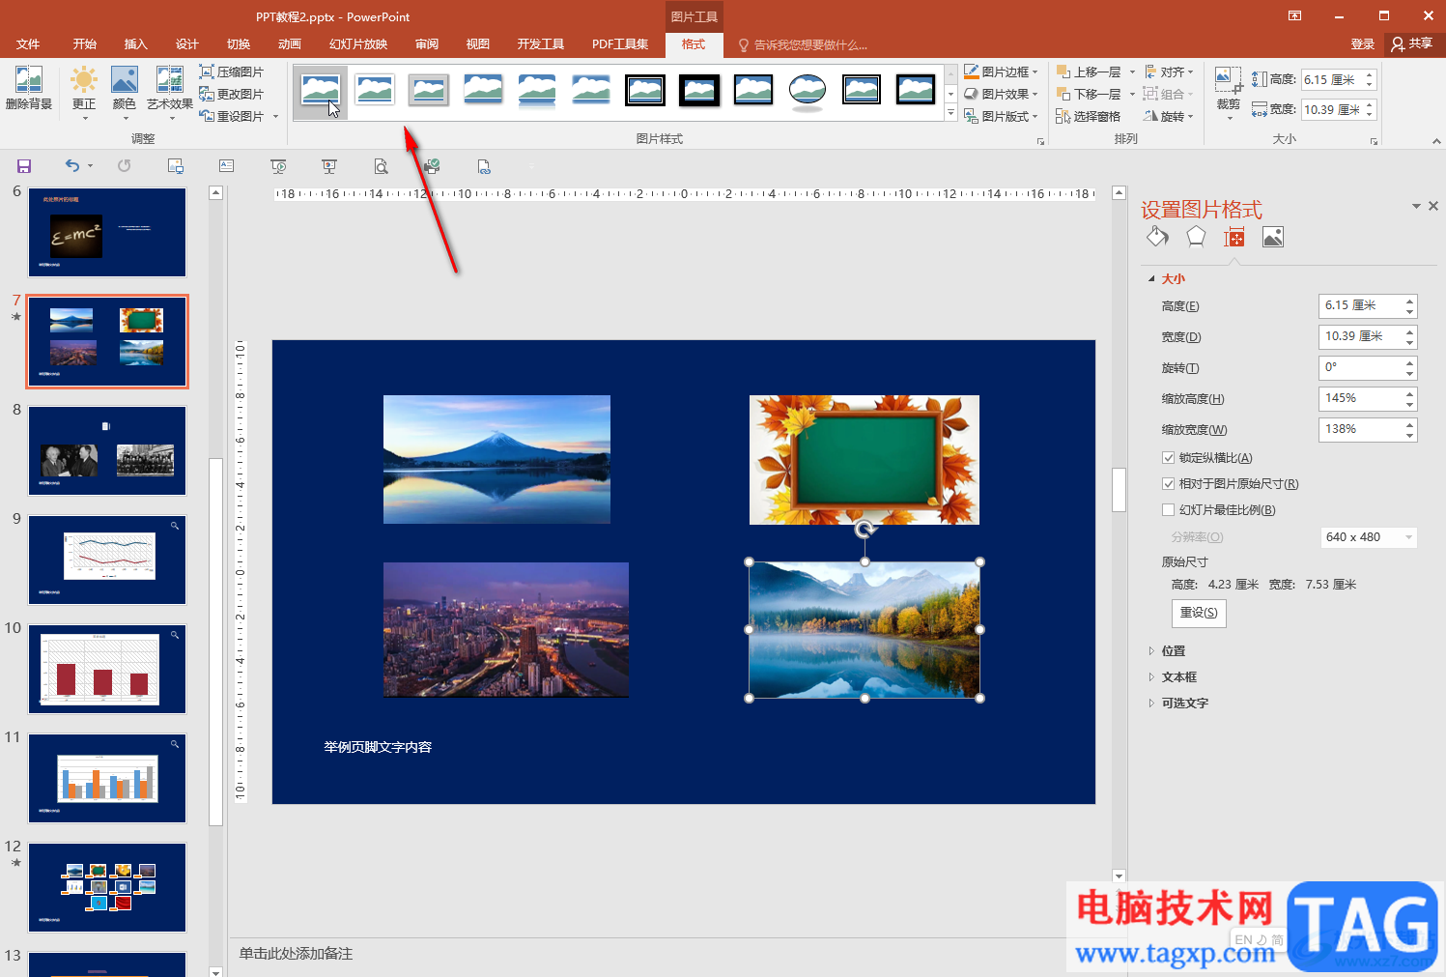The image size is (1446, 977).
Task: Switch to the 开始 (Home) tab
Action: click(x=85, y=44)
